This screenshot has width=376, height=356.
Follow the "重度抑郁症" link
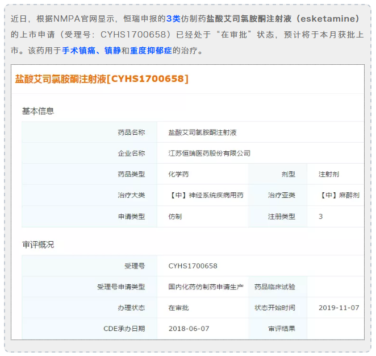tap(150, 51)
